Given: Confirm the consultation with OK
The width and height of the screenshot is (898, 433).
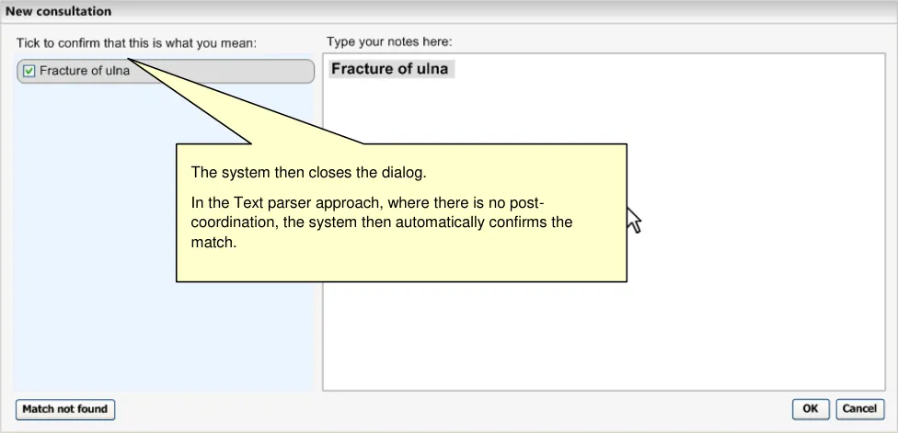Looking at the screenshot, I should click(x=810, y=409).
